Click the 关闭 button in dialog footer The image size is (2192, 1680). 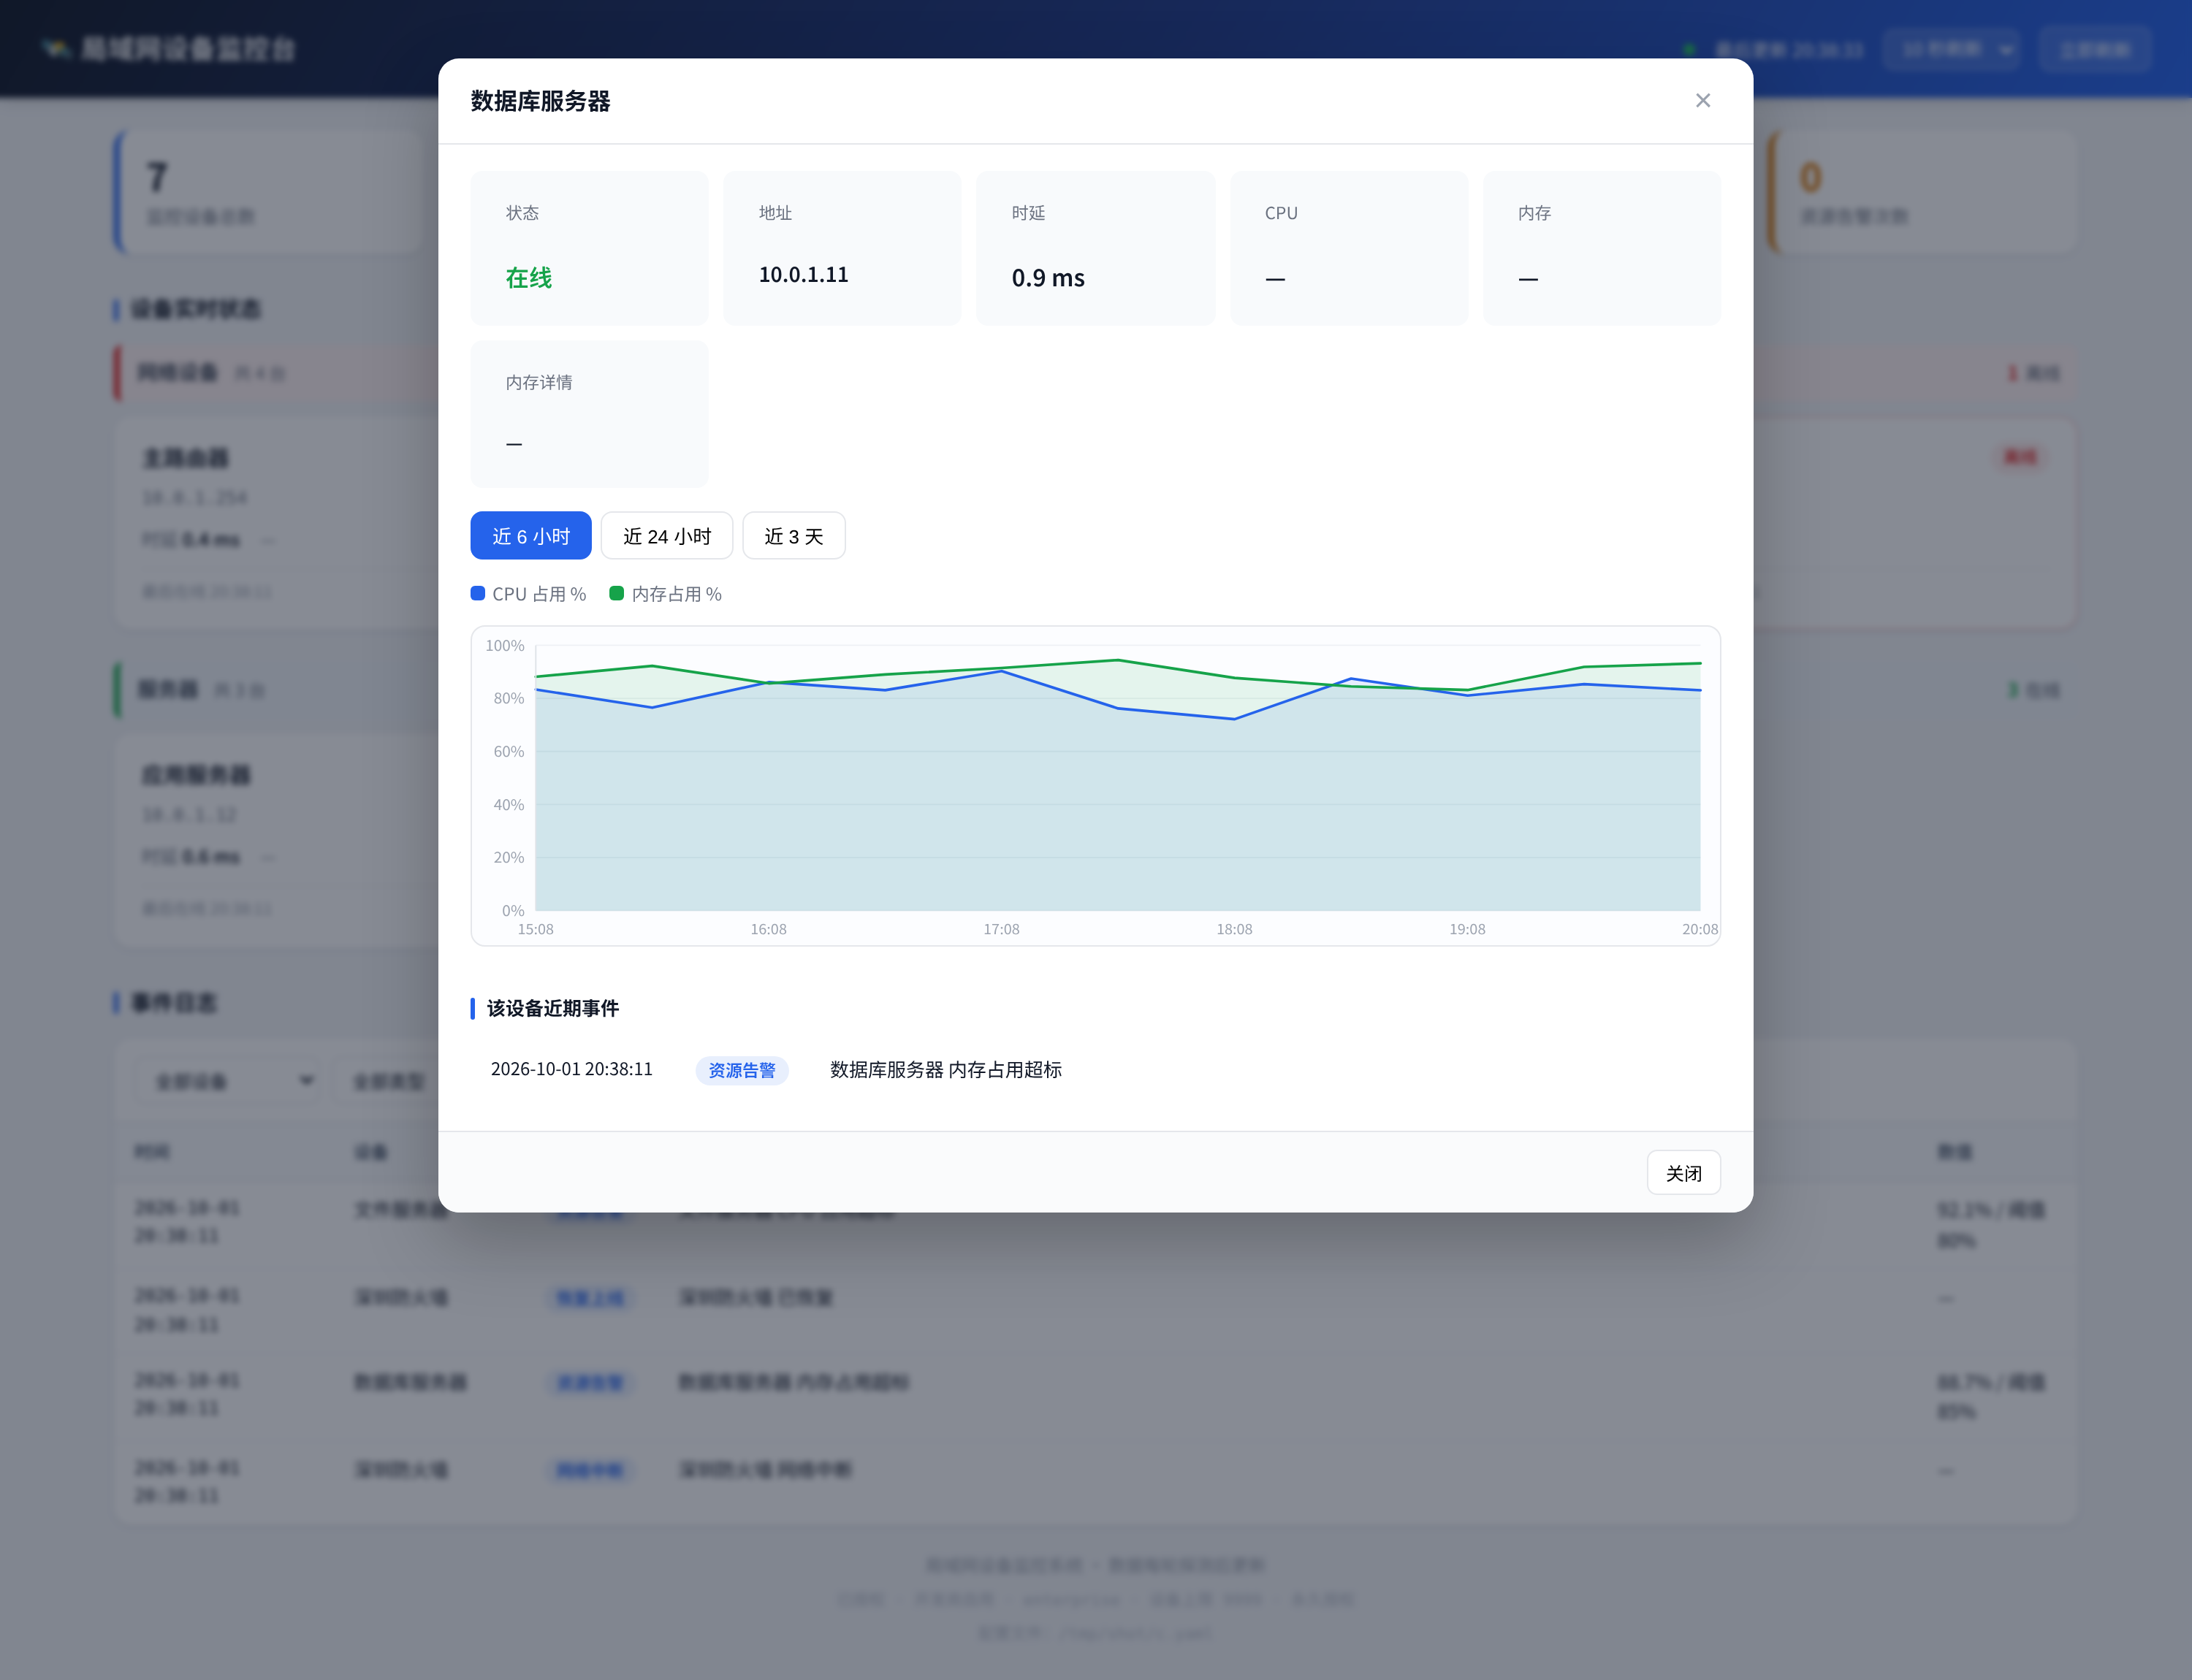pos(1683,1173)
